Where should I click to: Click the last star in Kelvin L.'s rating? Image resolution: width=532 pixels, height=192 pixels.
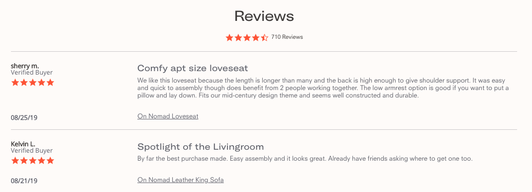[x=50, y=161]
